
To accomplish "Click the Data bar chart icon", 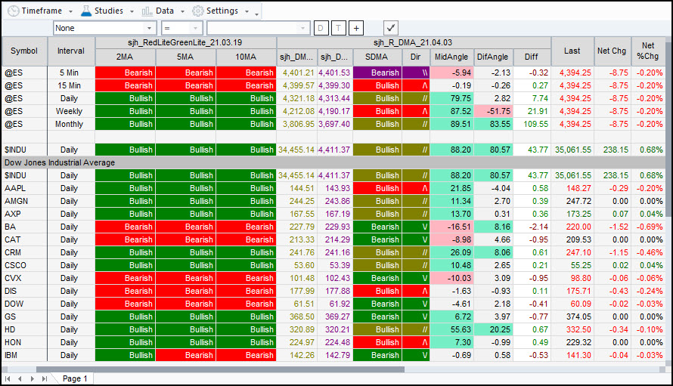I will [147, 11].
